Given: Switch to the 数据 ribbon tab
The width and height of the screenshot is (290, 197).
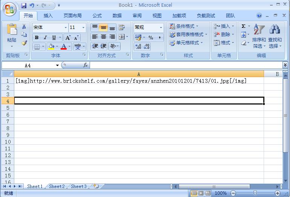Looking at the screenshot, I should tap(117, 16).
